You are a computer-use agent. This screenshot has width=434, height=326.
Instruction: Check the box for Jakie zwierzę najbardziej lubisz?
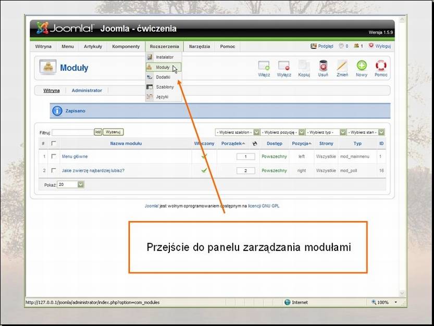[x=54, y=170]
